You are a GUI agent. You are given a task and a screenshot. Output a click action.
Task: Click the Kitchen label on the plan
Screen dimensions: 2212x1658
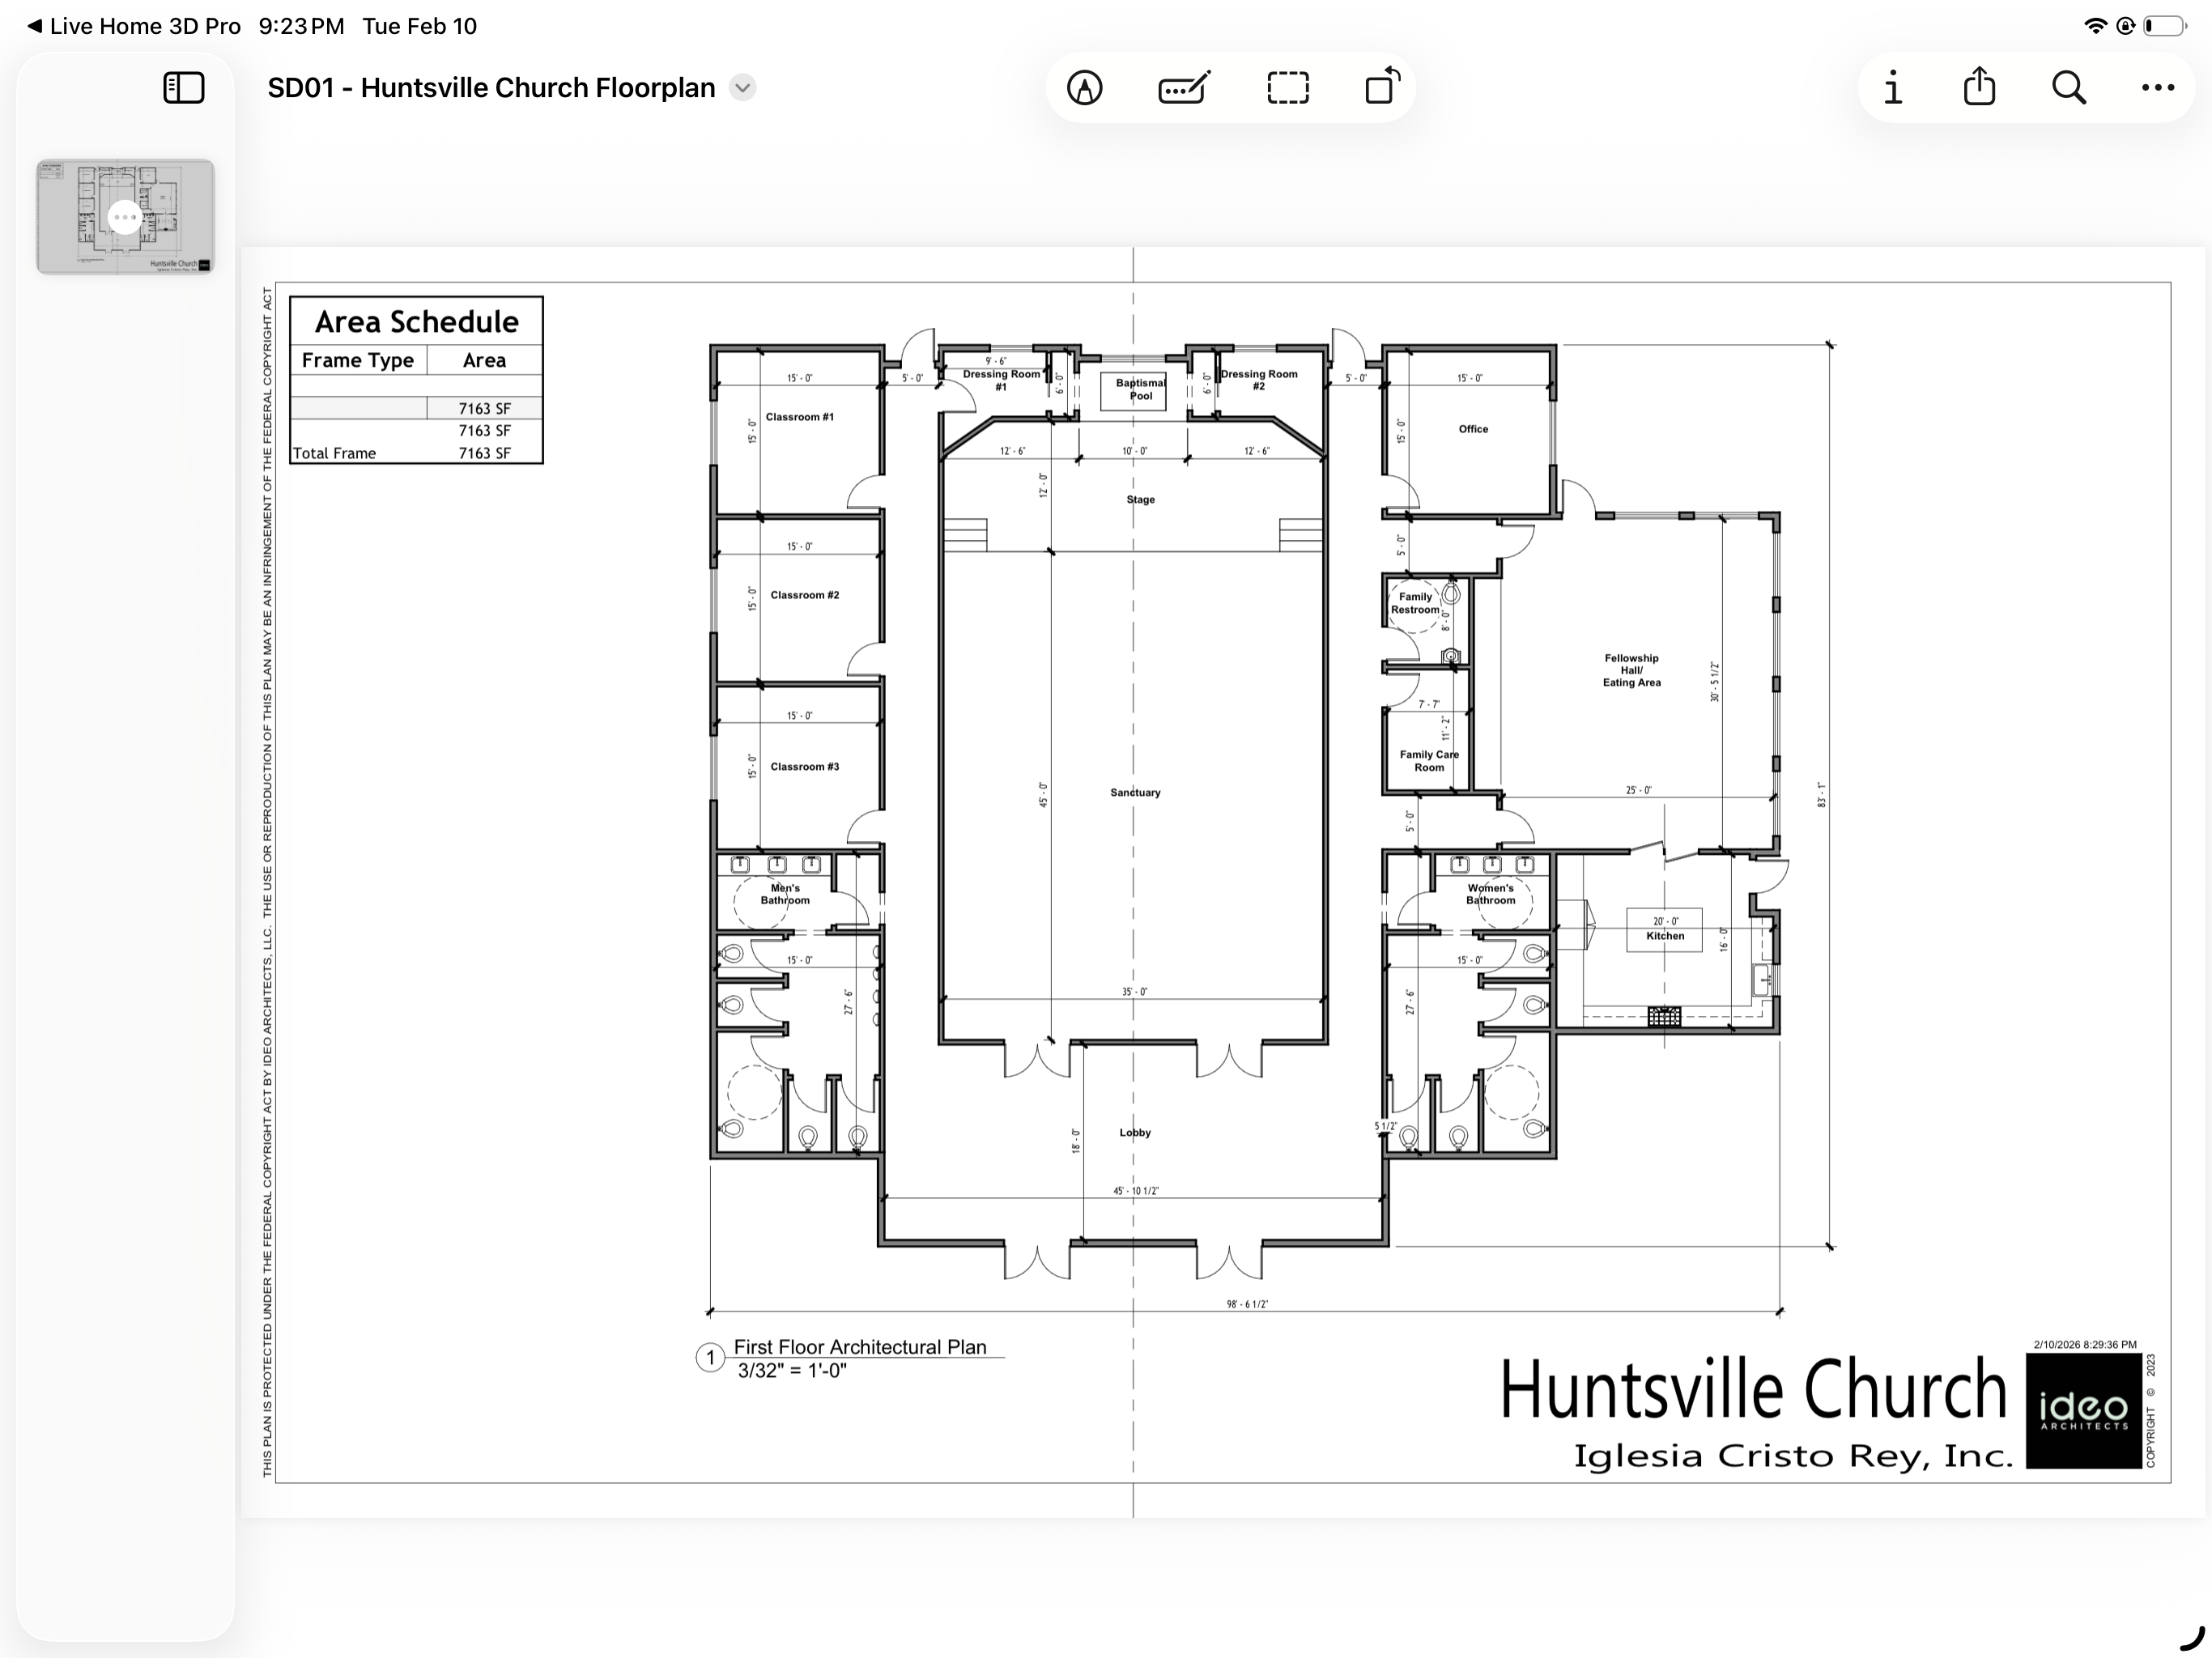(1665, 936)
